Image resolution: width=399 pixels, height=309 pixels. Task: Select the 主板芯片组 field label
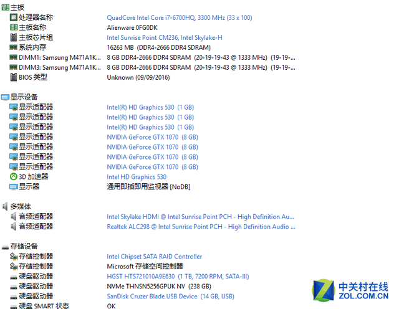pos(36,37)
